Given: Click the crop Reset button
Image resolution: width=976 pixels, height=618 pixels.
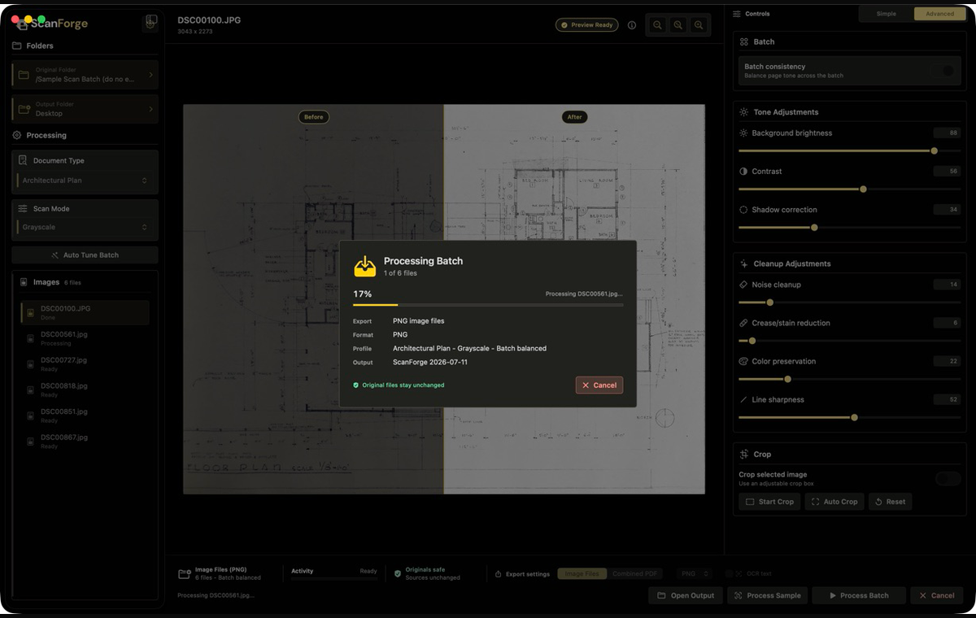Looking at the screenshot, I should [x=890, y=502].
